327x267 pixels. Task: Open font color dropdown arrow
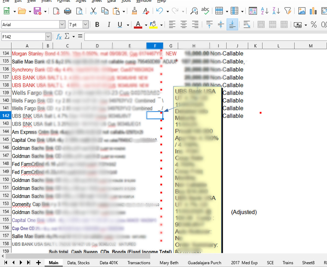tap(146, 25)
